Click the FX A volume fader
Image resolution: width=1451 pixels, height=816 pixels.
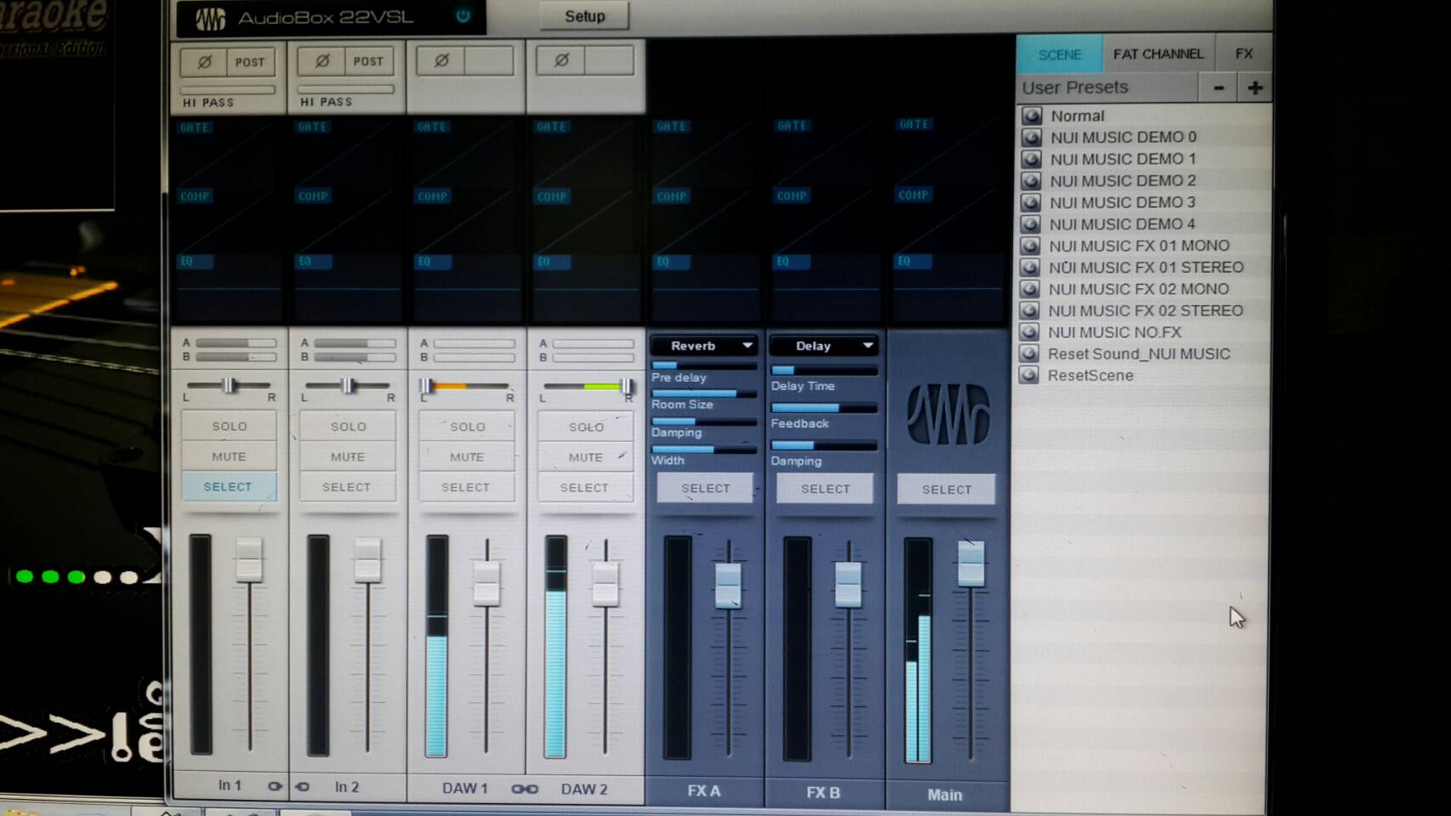(x=728, y=586)
